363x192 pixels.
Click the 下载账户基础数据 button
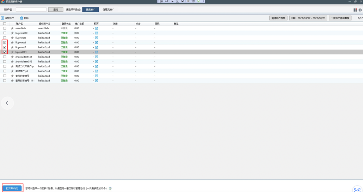pyautogui.click(x=340, y=18)
